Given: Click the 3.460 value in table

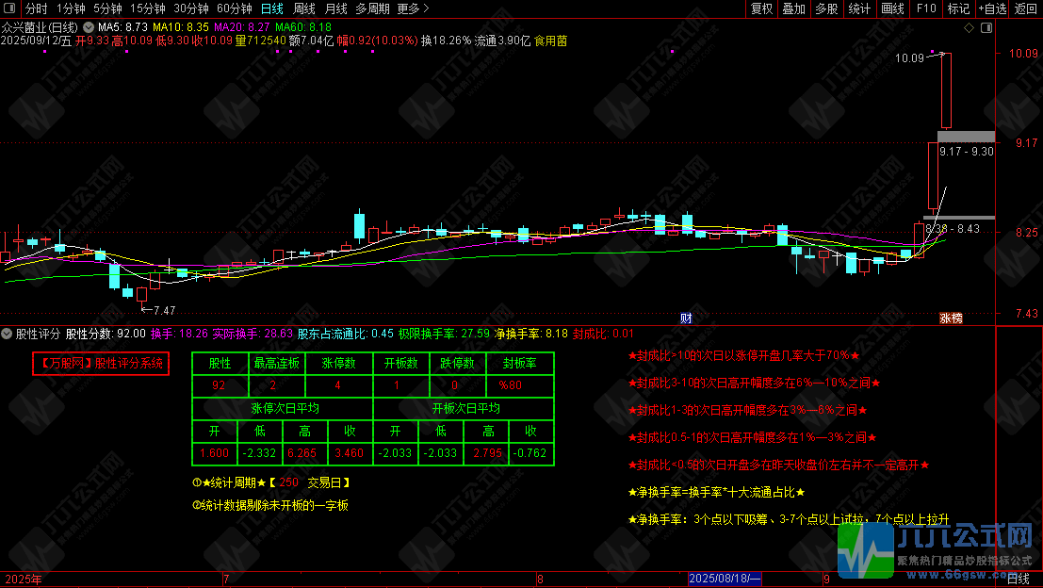Looking at the screenshot, I should click(350, 453).
